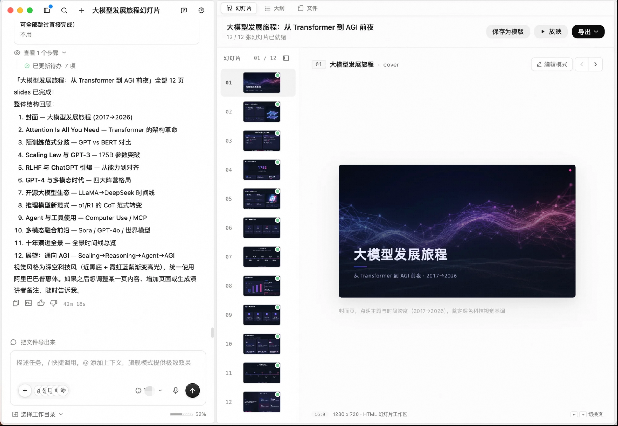Click the suggestion bubble icon for 把文件导出来

(13, 342)
